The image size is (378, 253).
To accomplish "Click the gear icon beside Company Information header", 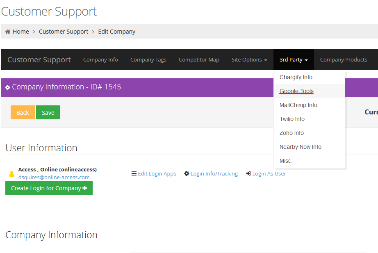I will coord(7,87).
